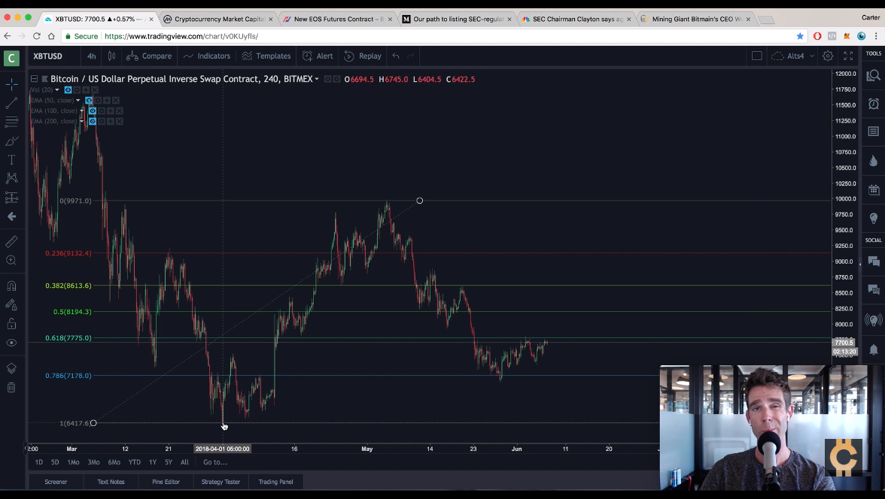Toggle visibility of EMA 50 indicator
This screenshot has height=499, width=885.
89,101
